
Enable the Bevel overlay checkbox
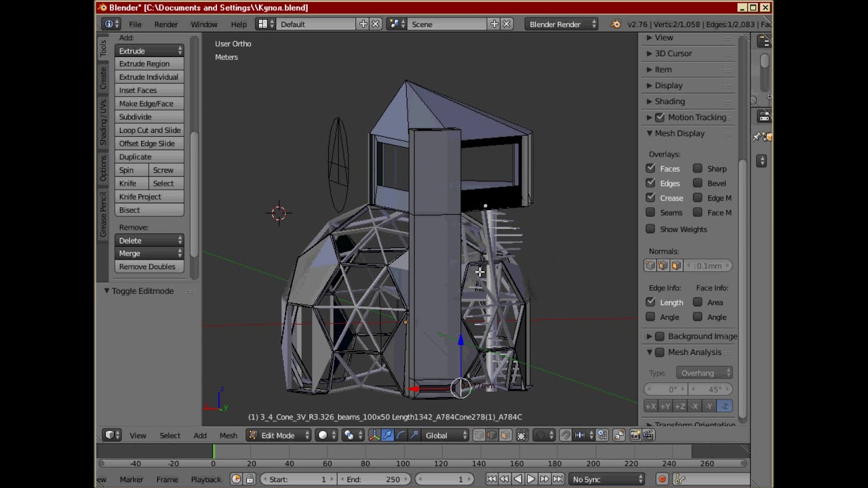point(697,183)
